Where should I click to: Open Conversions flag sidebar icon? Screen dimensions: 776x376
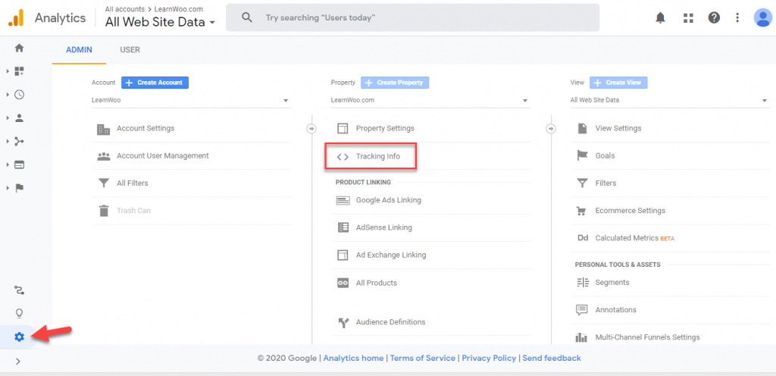(x=19, y=188)
